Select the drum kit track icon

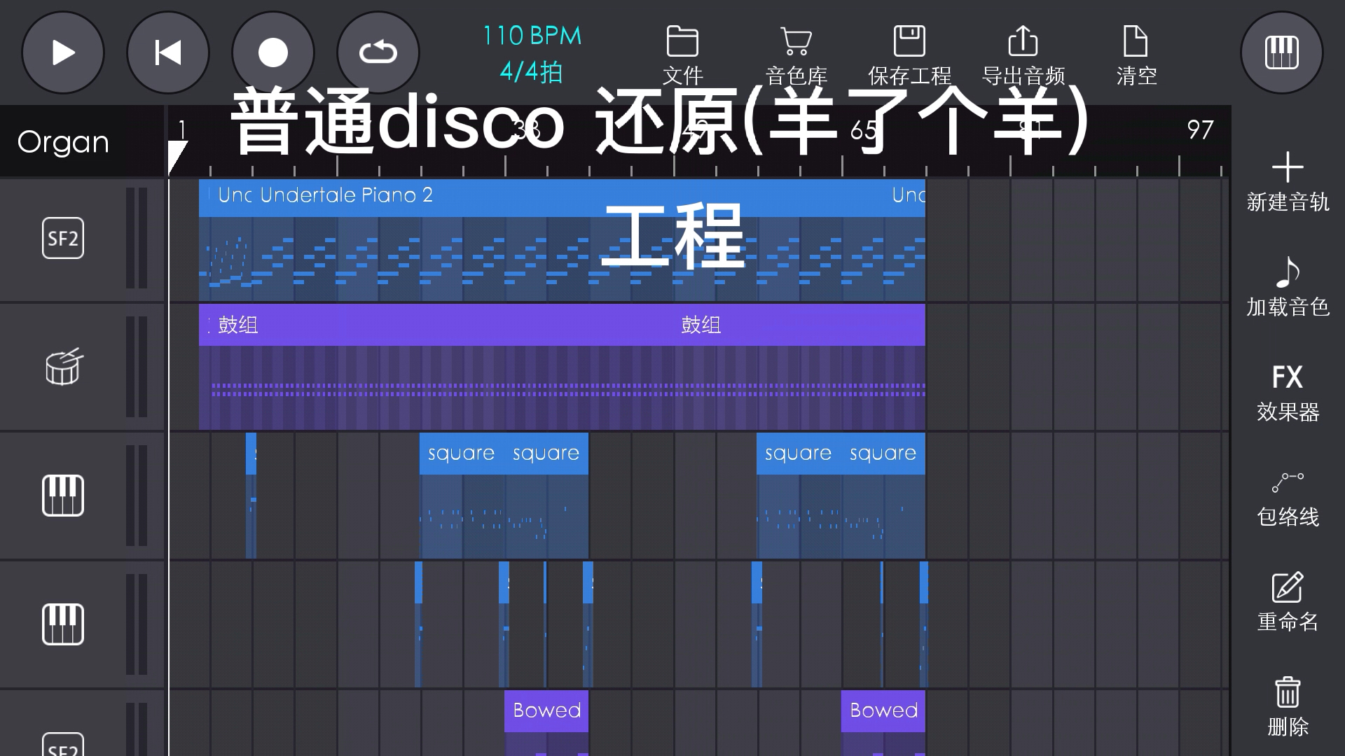coord(63,367)
